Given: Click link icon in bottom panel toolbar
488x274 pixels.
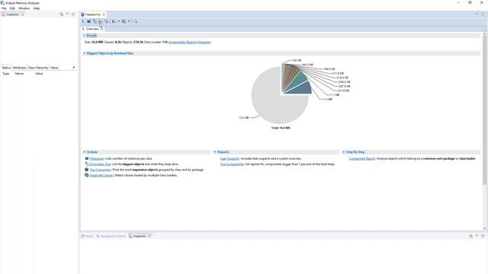Looking at the screenshot, I should [x=470, y=236].
